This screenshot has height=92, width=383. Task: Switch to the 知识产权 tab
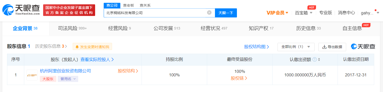point(261,28)
